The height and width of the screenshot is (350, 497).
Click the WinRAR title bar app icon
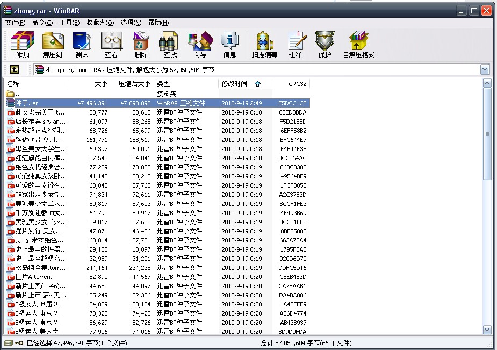[8, 10]
